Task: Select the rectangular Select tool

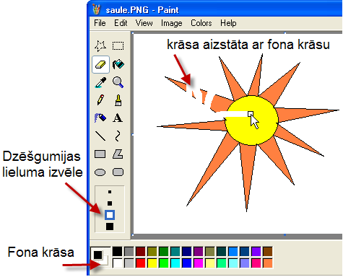Action: pyautogui.click(x=118, y=45)
